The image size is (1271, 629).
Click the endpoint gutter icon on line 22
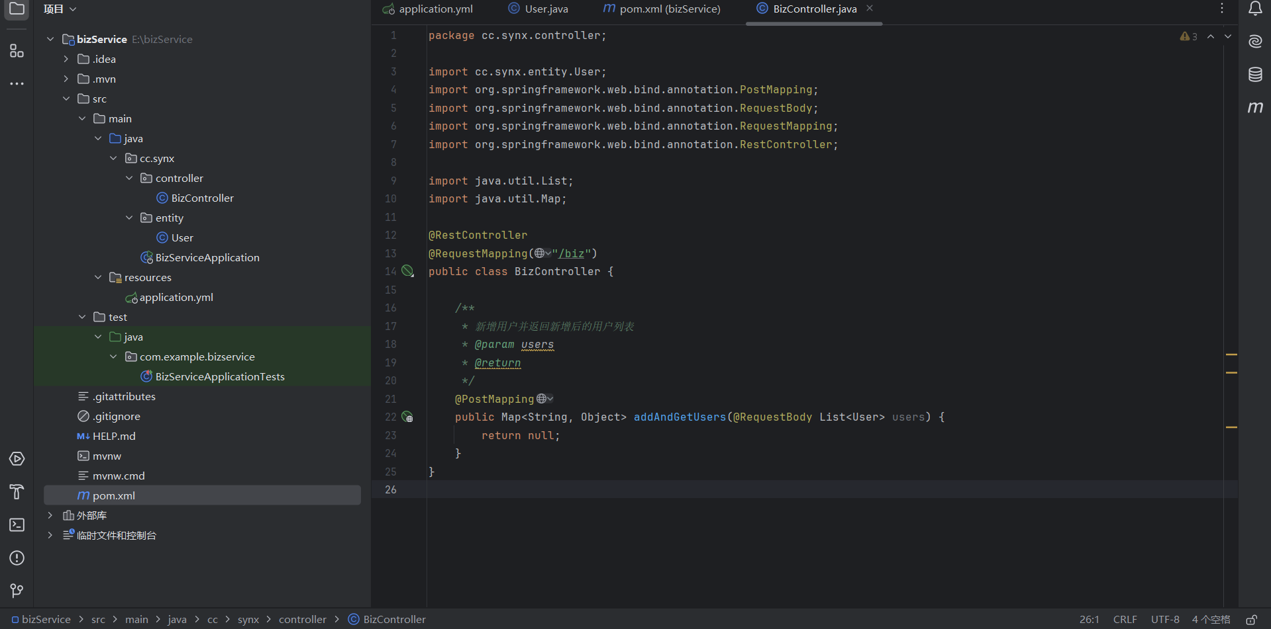coord(408,417)
